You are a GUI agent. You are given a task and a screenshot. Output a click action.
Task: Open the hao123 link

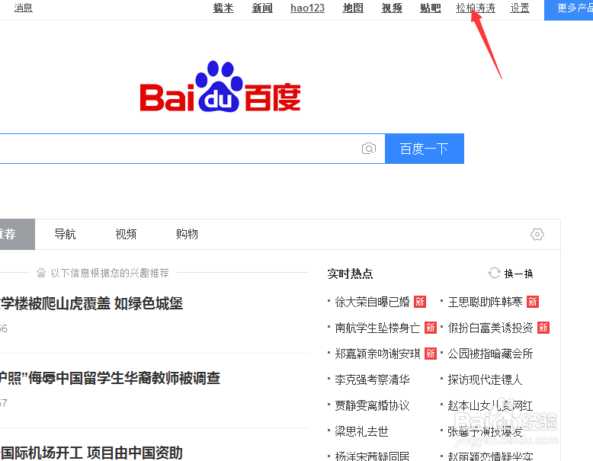[x=307, y=8]
